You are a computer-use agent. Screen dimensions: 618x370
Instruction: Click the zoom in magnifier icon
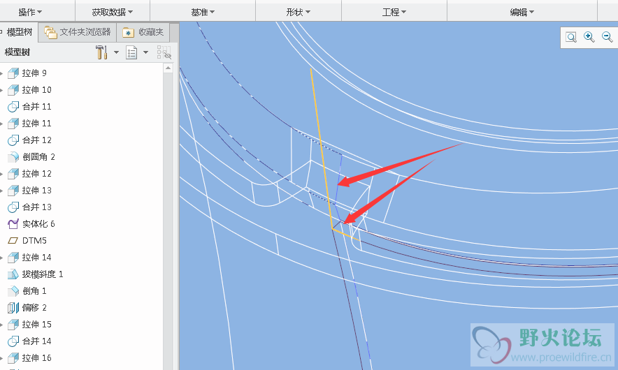click(589, 38)
